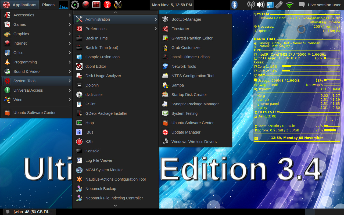Open Update Manager
Screen dimensions: 344x215
[x=195, y=132]
